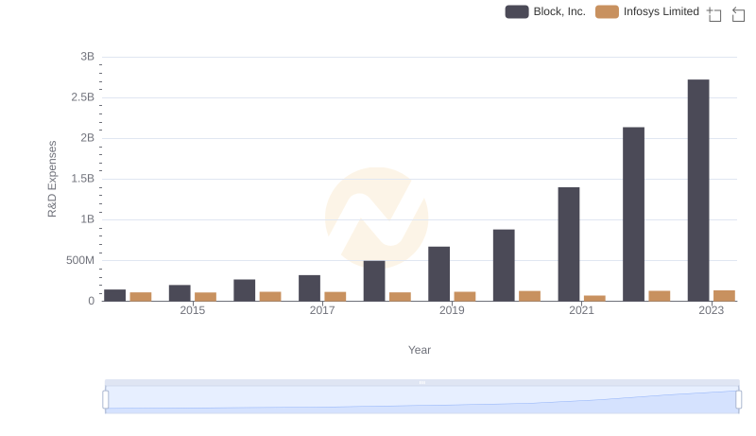756x436 pixels.
Task: Grab the right handle of range slider
Action: [x=738, y=399]
